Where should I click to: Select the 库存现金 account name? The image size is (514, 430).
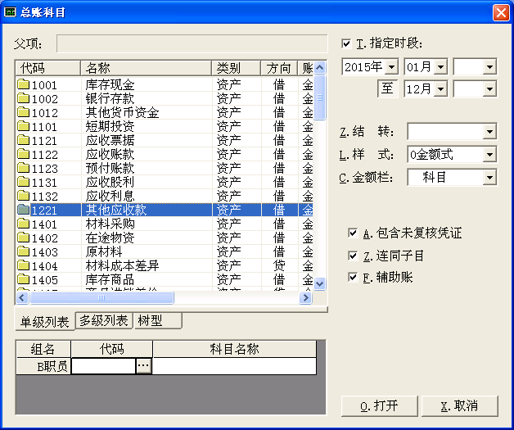pos(110,85)
